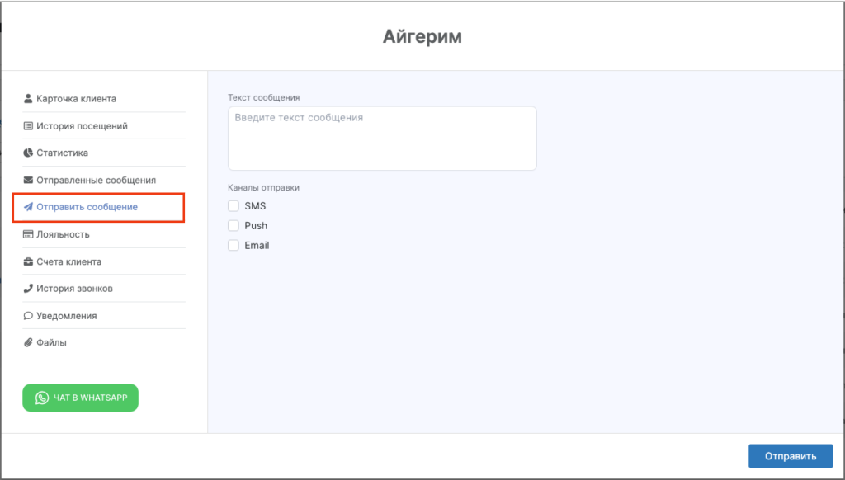
Task: Click the person icon beside Карточка клиента
Action: [x=28, y=99]
